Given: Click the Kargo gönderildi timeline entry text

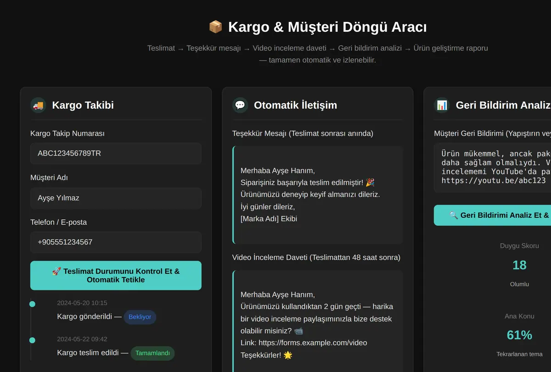Looking at the screenshot, I should 89,316.
